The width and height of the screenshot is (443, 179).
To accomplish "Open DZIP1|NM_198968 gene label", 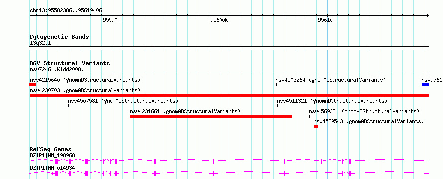I will click(x=52, y=155).
